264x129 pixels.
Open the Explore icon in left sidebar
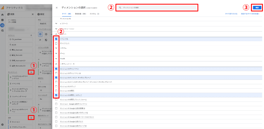tap(3, 25)
